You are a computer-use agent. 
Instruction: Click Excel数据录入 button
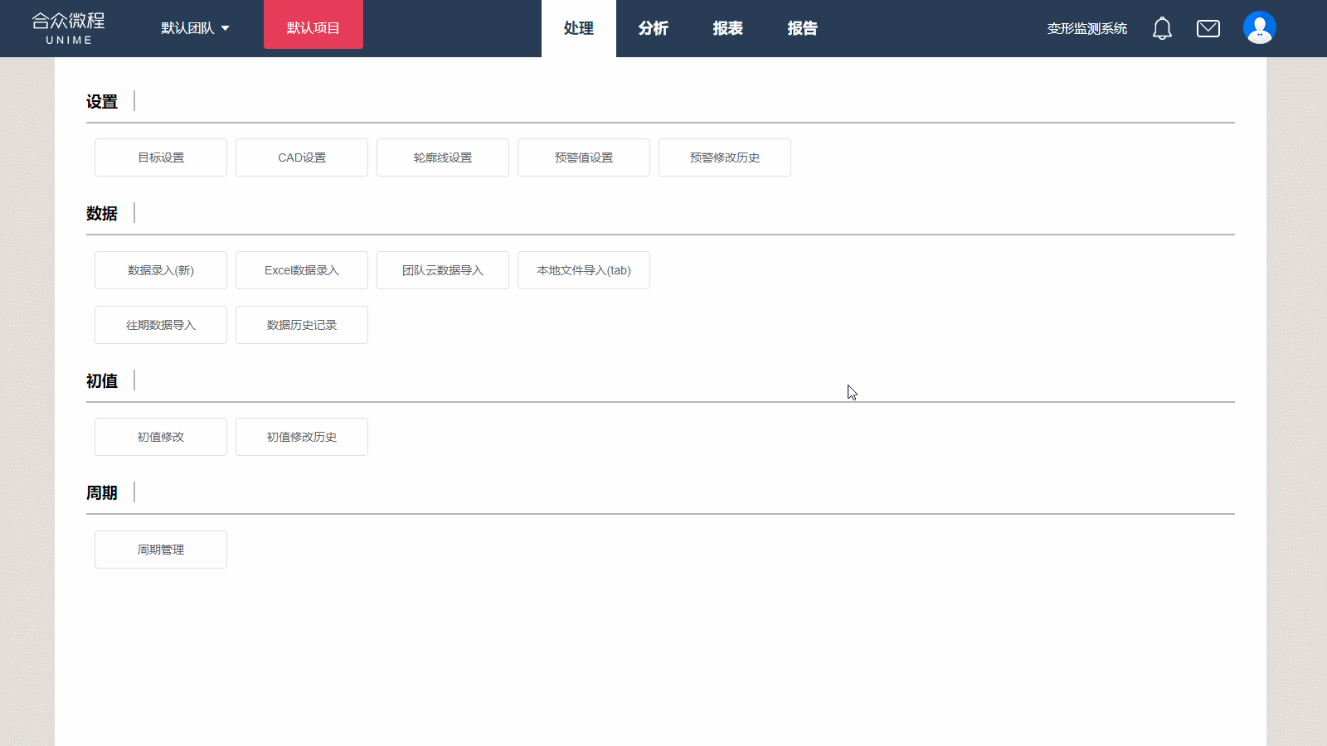point(302,270)
